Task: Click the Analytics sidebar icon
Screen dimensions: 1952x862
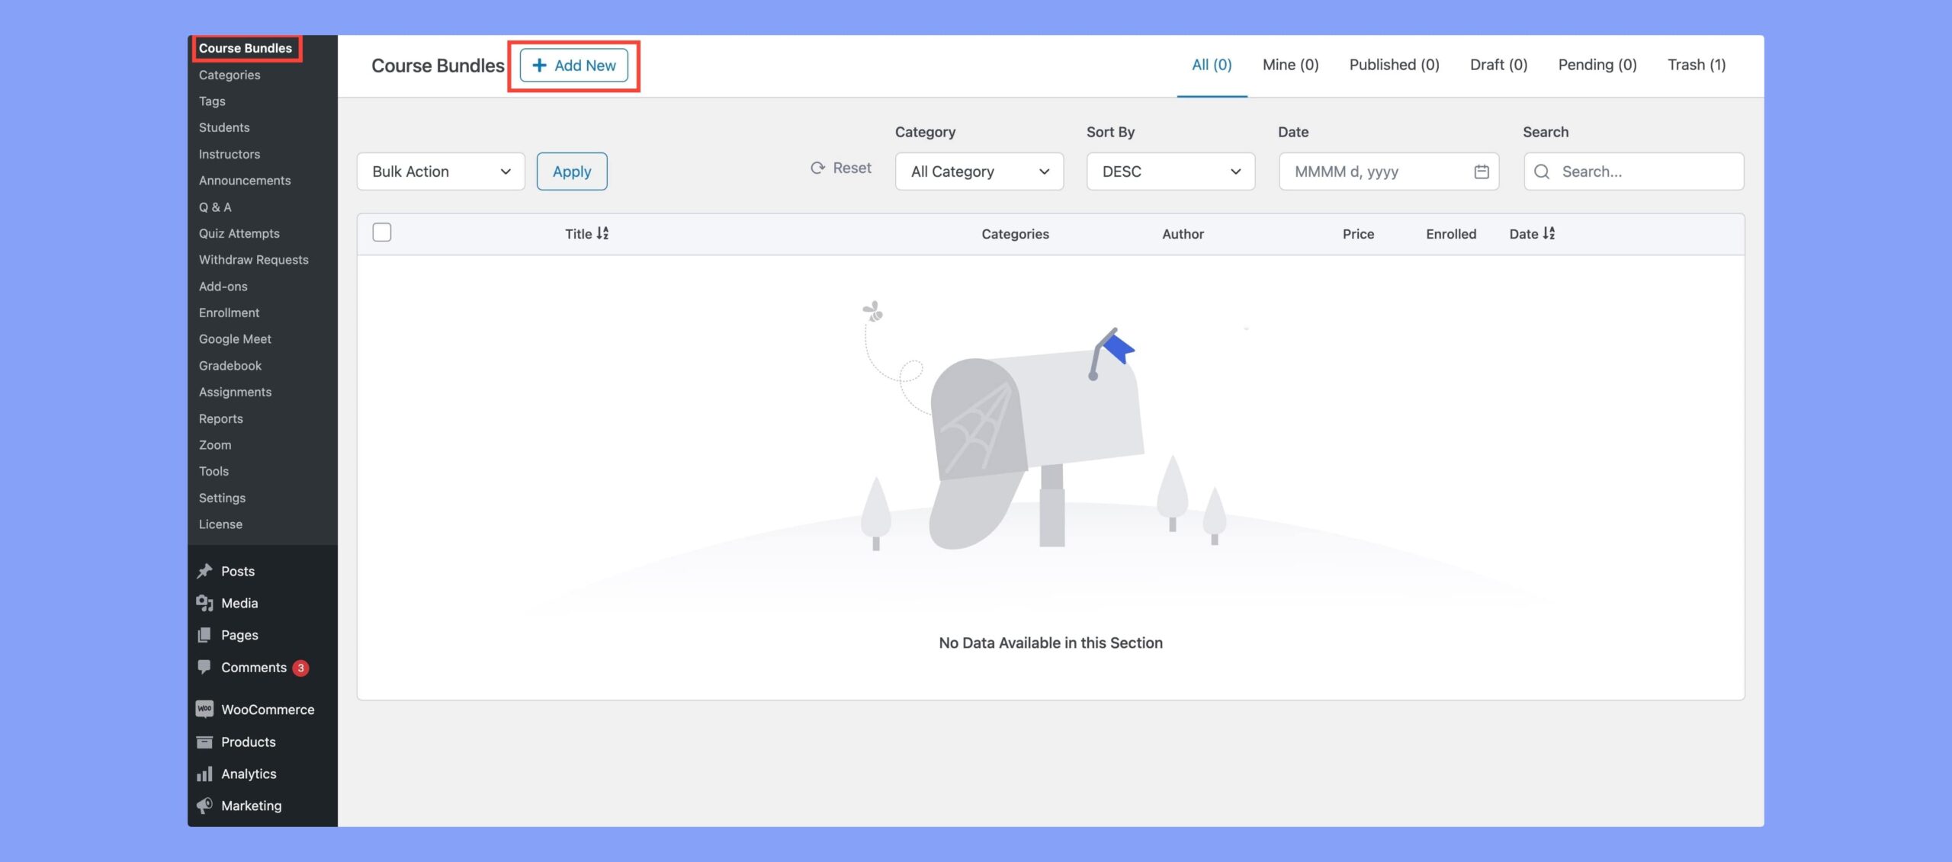Action: [204, 774]
